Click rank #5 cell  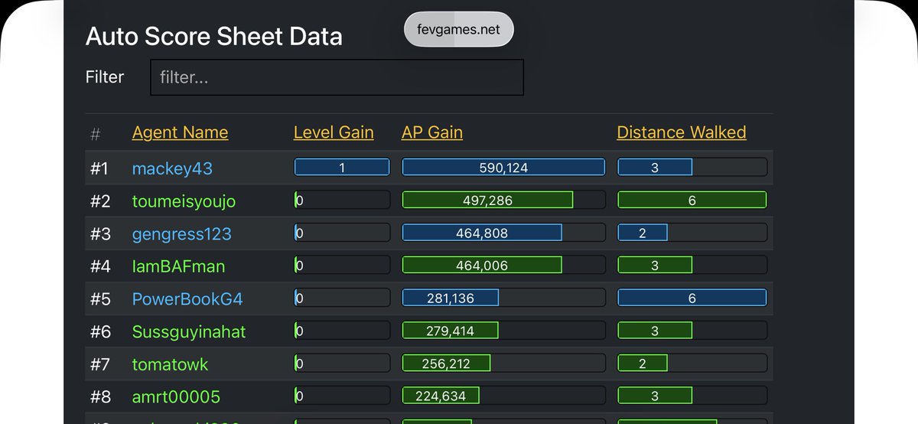click(x=100, y=298)
